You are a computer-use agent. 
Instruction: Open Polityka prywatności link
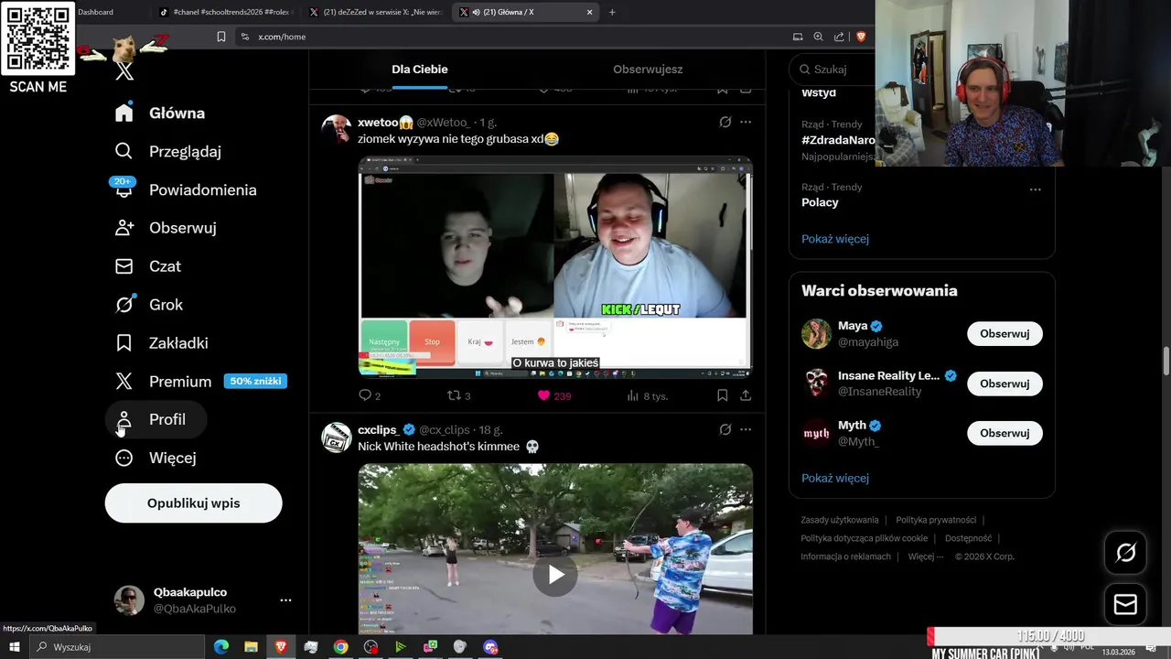[936, 520]
